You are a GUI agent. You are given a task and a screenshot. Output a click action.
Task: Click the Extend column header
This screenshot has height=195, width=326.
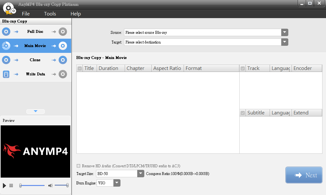click(x=307, y=113)
